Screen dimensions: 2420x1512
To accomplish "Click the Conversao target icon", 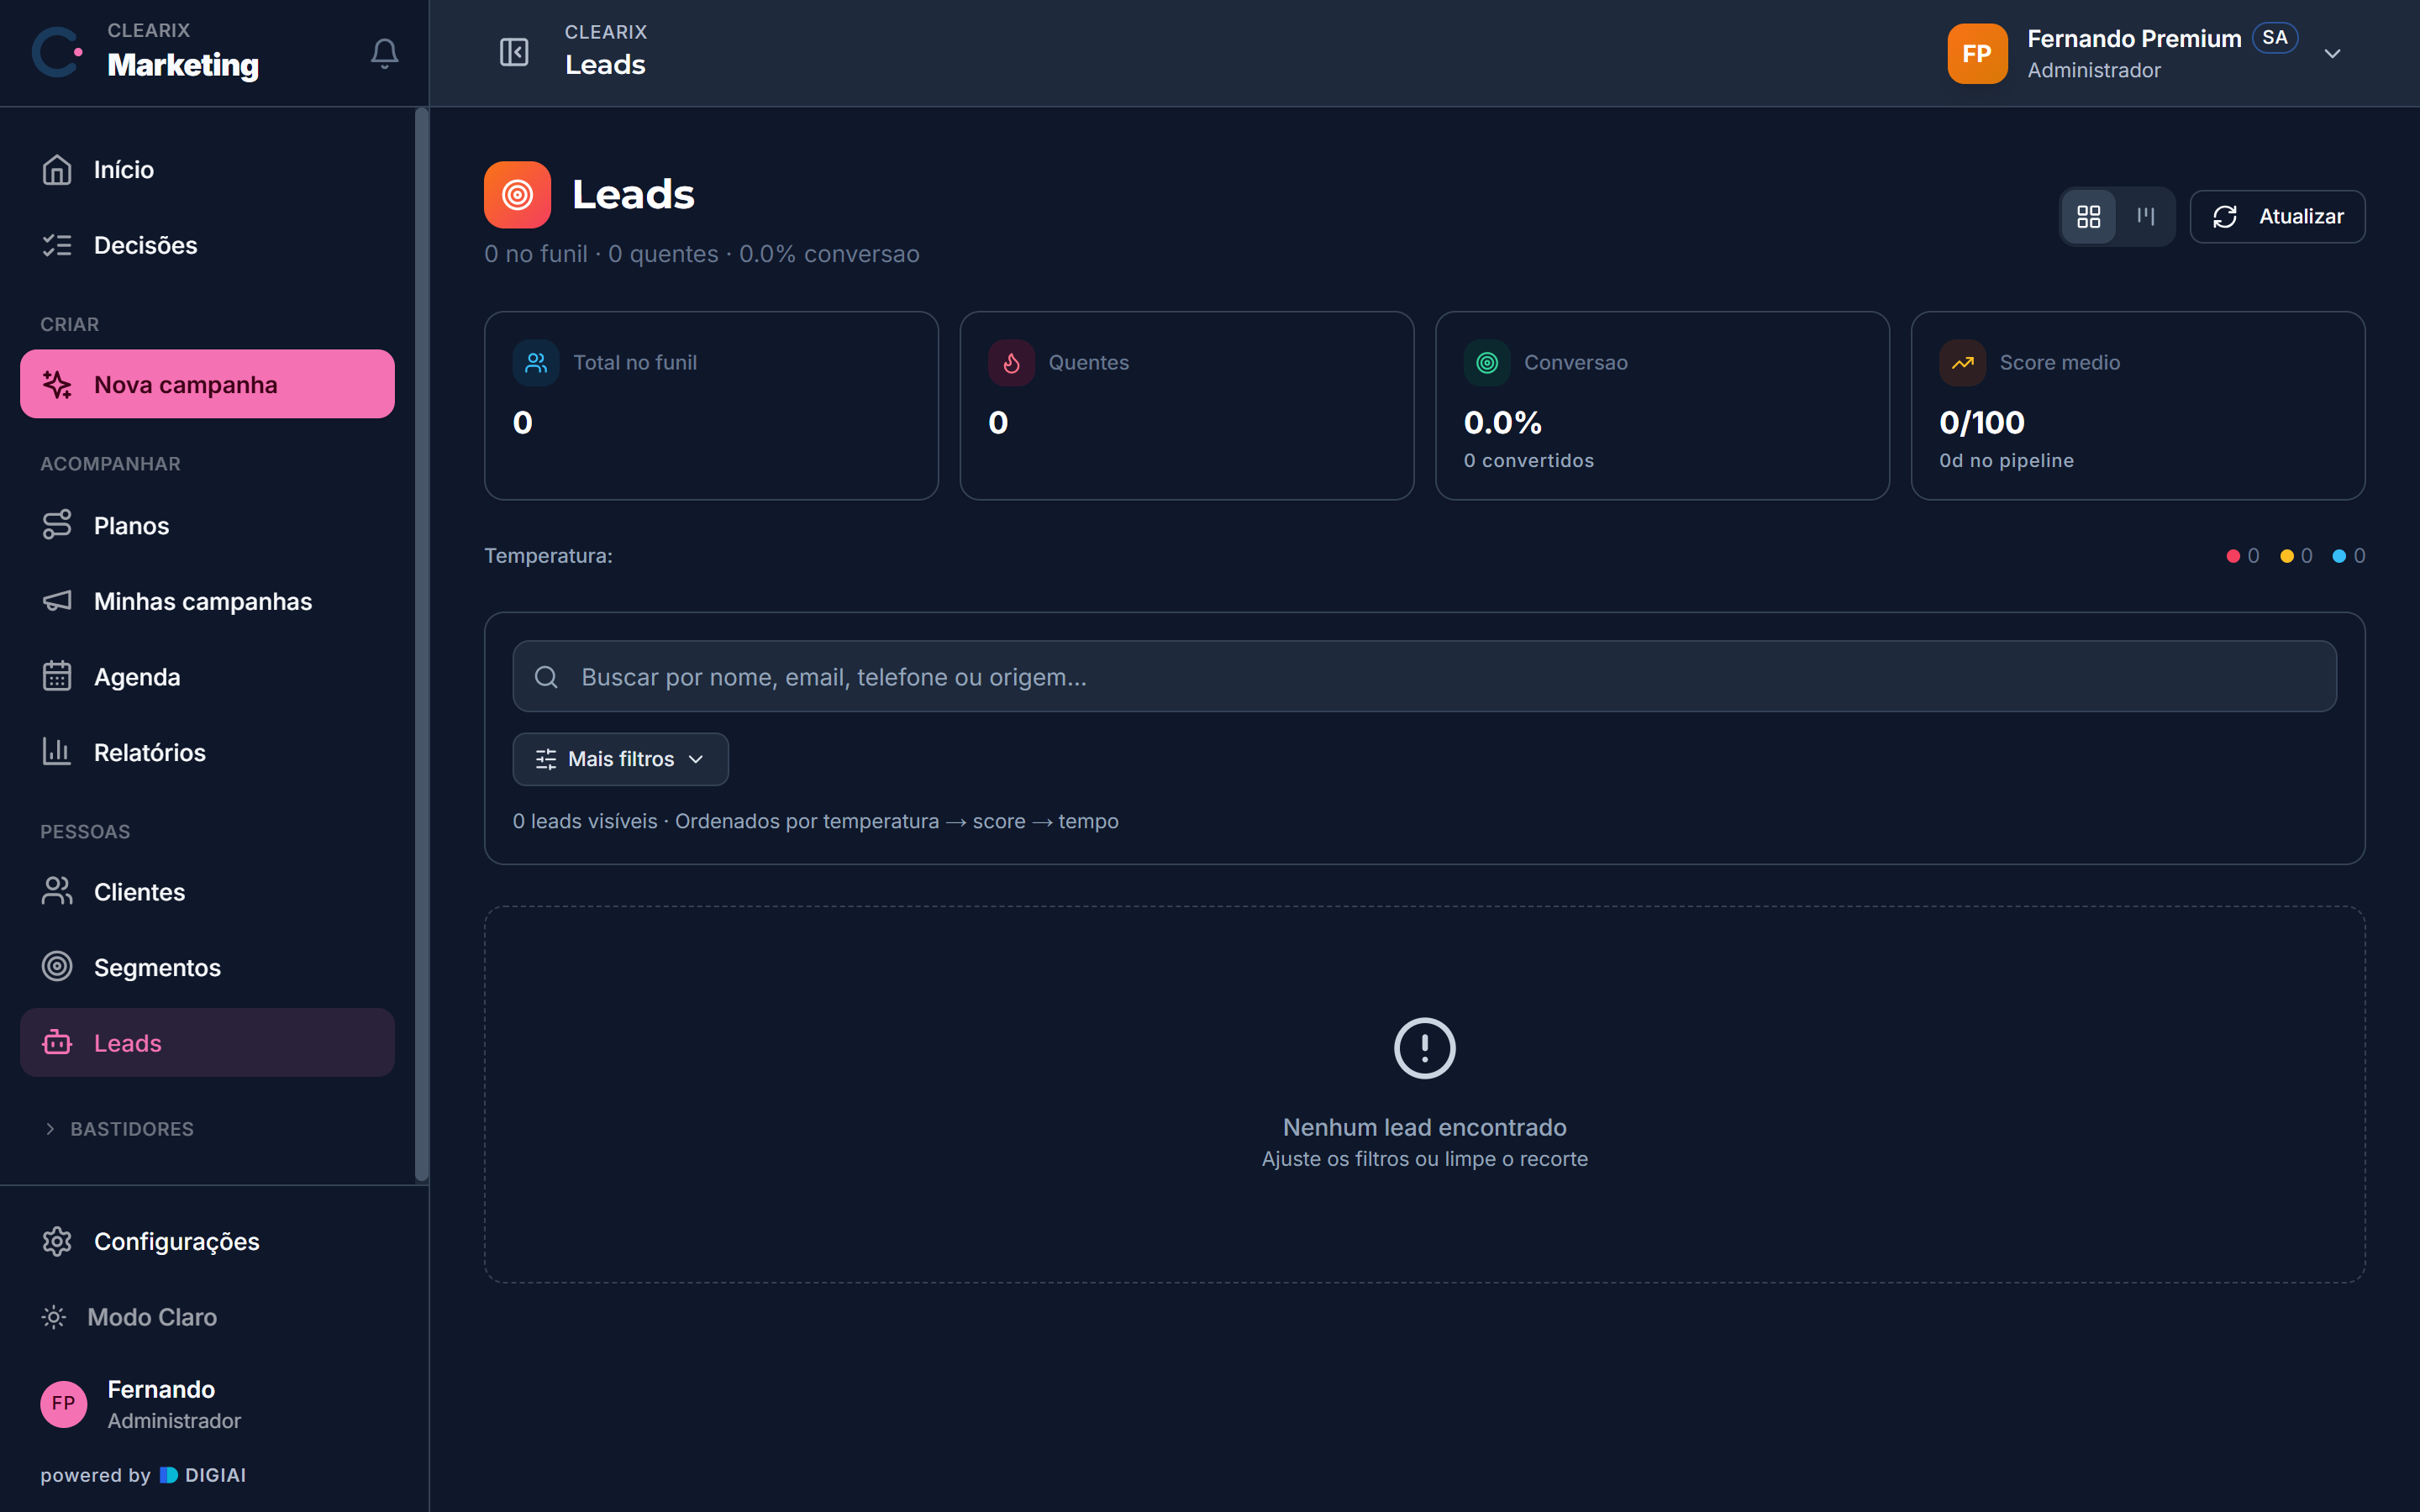I will pos(1487,363).
